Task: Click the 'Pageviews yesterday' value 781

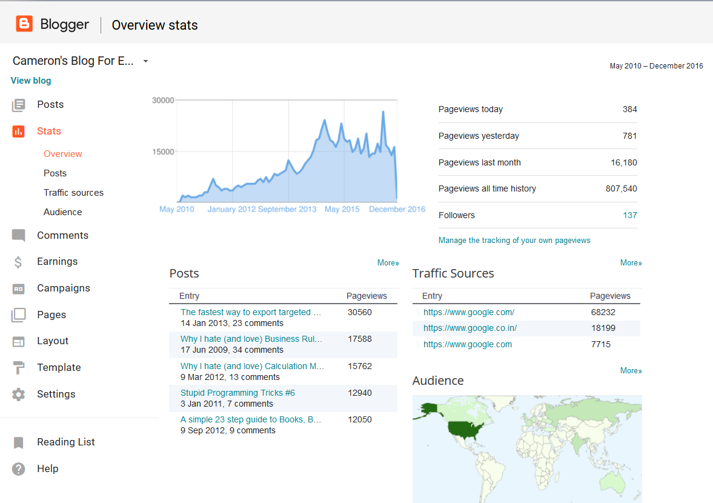Action: point(630,136)
